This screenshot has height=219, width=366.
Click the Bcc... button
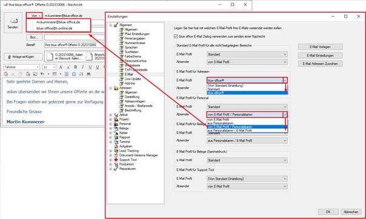pos(35,38)
